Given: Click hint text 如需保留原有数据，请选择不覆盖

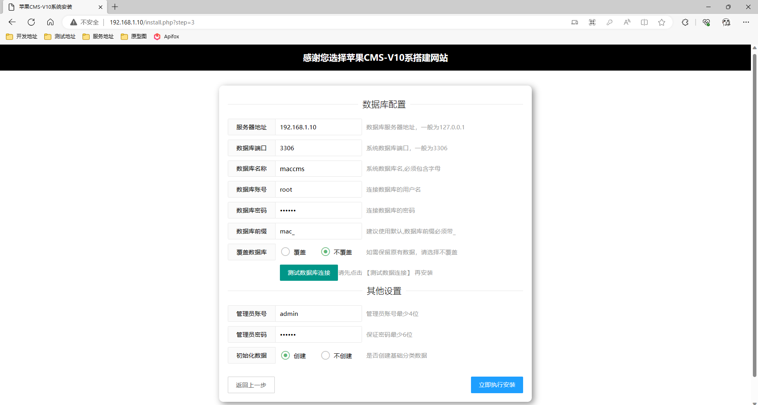Looking at the screenshot, I should tap(411, 252).
